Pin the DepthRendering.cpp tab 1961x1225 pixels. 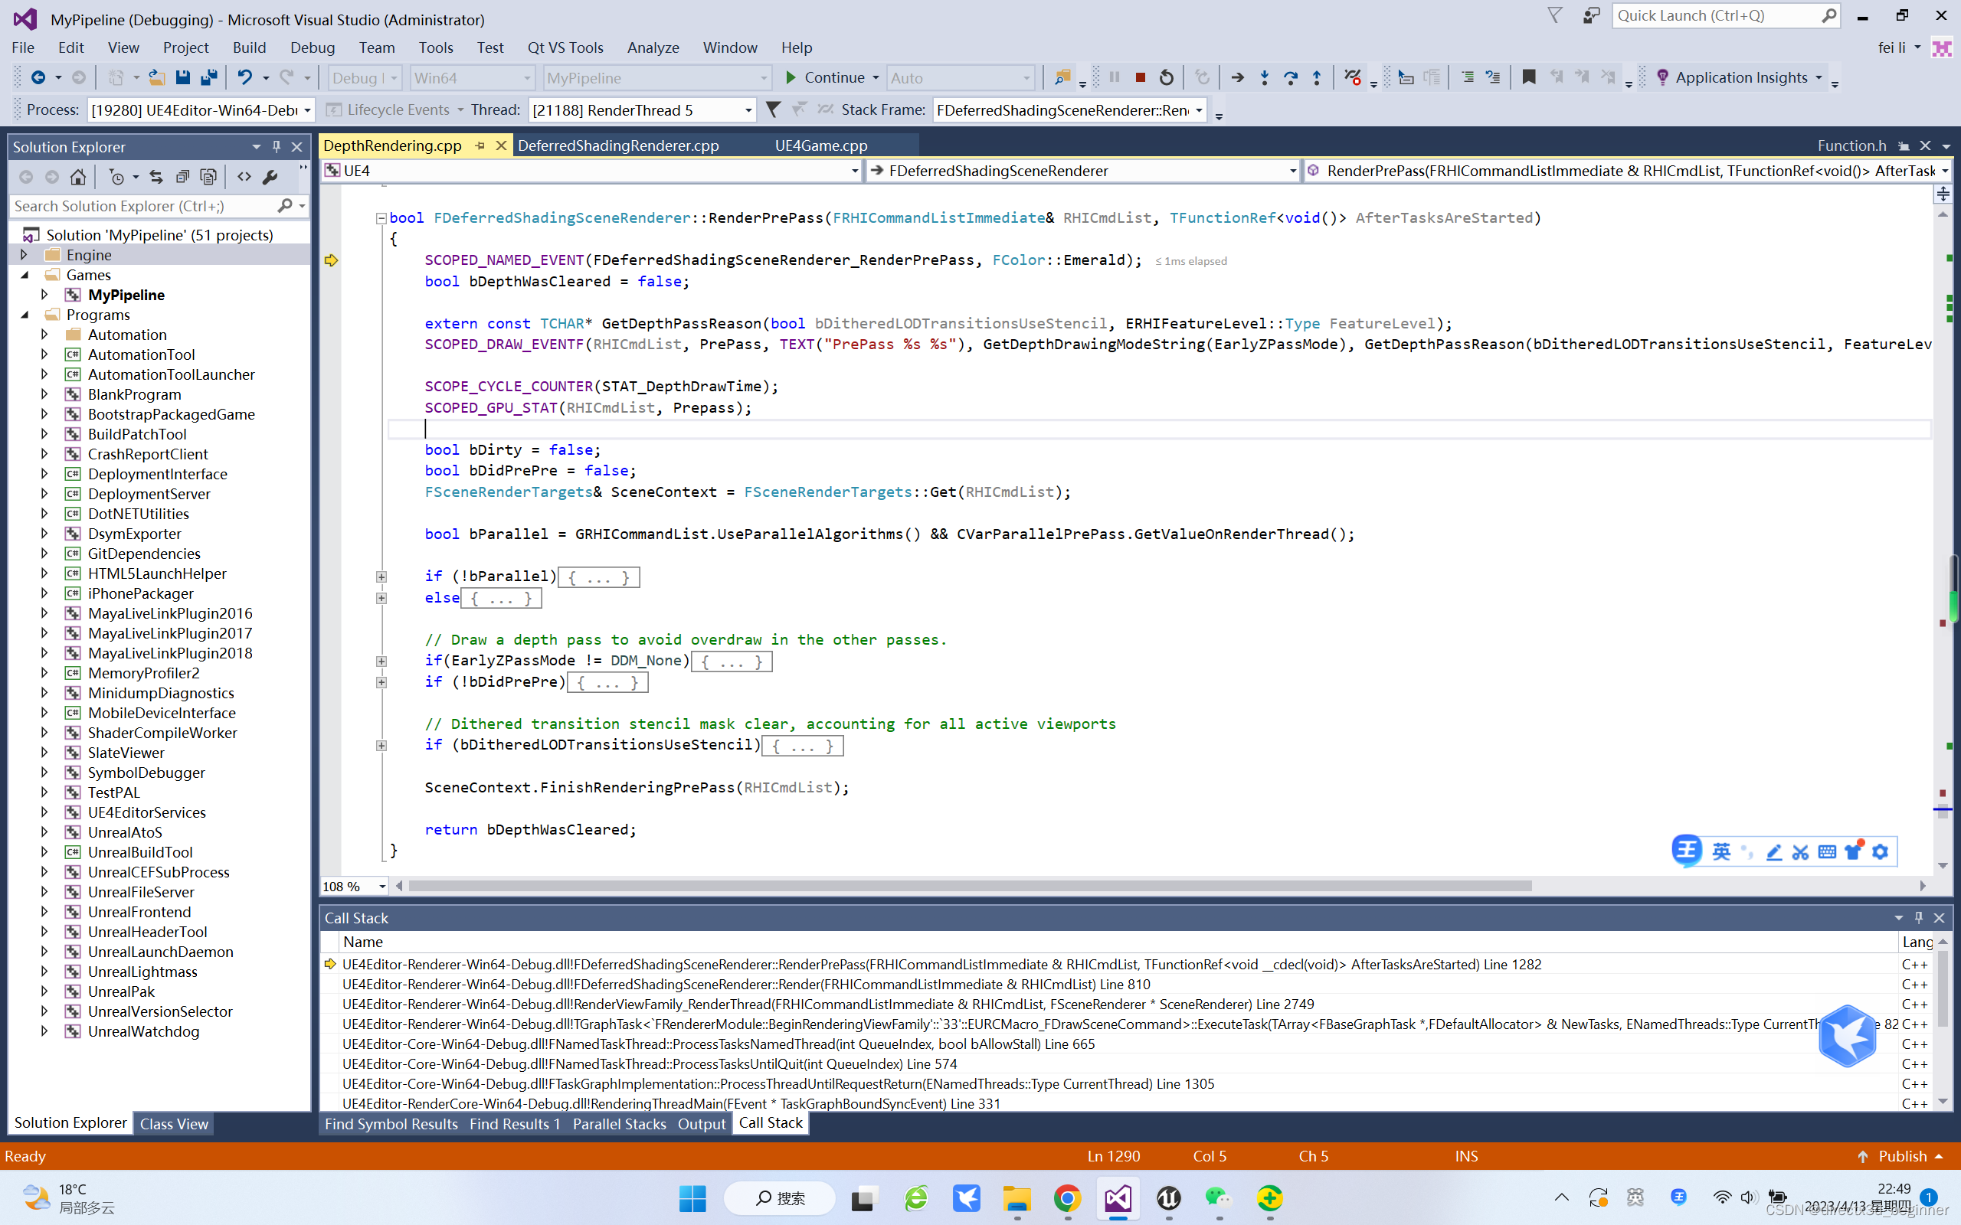point(480,145)
